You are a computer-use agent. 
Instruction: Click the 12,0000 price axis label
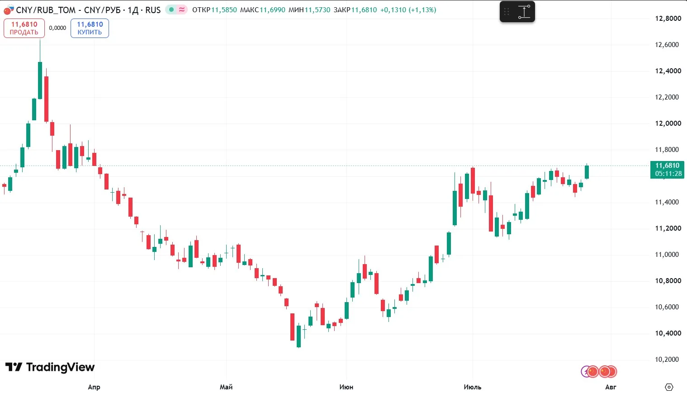(668, 123)
